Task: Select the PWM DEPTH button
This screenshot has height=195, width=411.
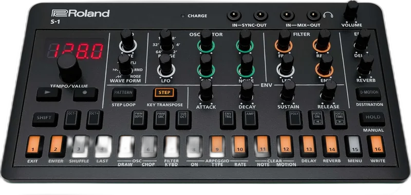Action: (139, 120)
